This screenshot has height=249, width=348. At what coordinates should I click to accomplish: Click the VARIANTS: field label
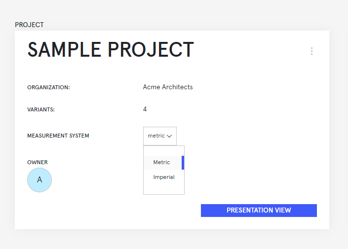(40, 110)
